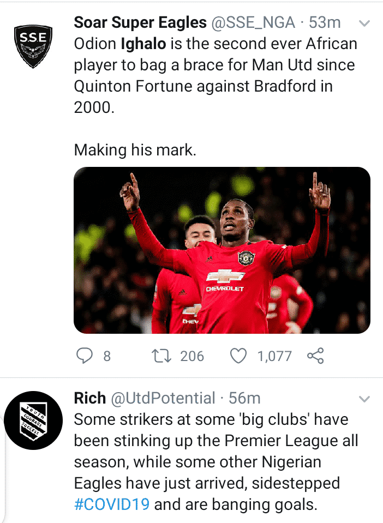383x523 pixels.
Task: Like the Ighalo tweet with the heart icon
Action: (x=238, y=356)
